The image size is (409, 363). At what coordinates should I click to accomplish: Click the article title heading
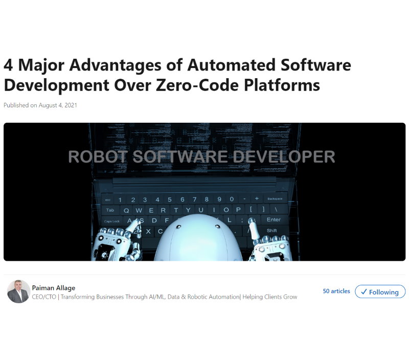[177, 75]
